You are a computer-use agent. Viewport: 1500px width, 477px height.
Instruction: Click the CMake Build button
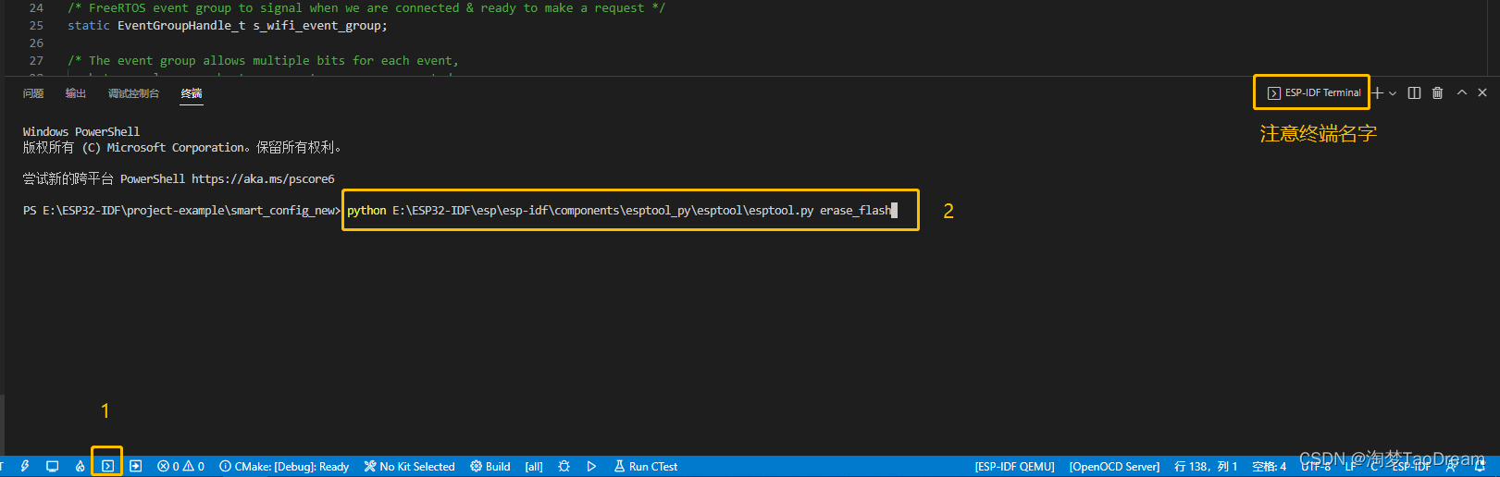pyautogui.click(x=490, y=466)
